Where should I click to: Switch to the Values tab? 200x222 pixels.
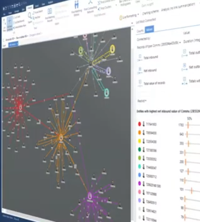[x=149, y=29]
